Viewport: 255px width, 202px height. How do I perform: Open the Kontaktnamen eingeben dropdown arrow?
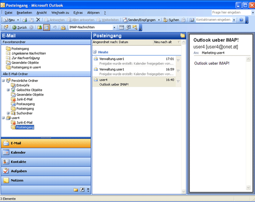(x=234, y=20)
